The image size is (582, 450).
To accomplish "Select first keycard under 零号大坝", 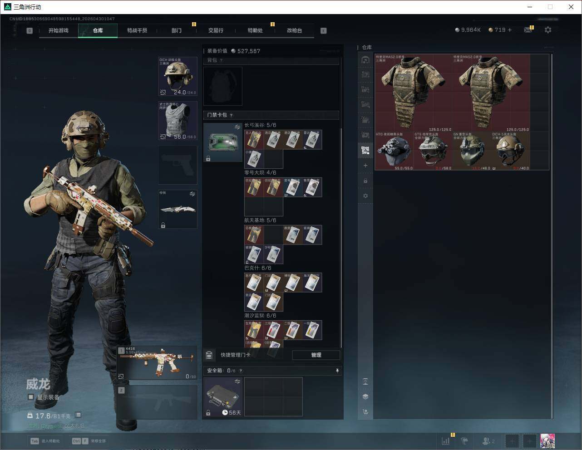I will click(254, 187).
